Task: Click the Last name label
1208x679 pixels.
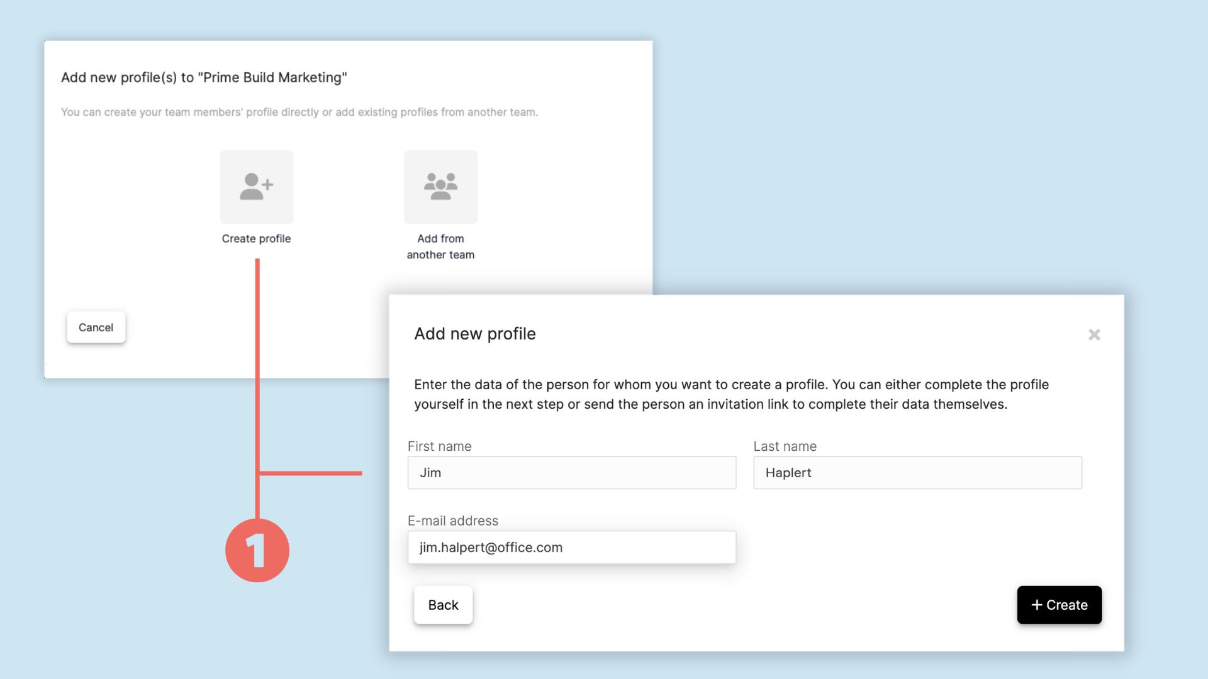Action: point(785,446)
